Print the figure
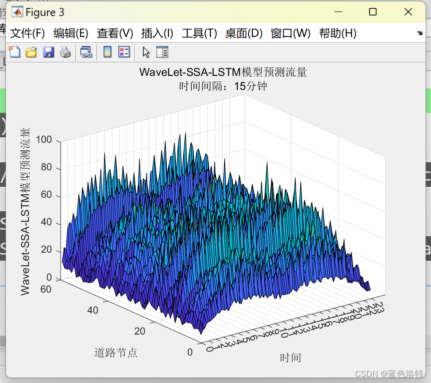 point(64,51)
